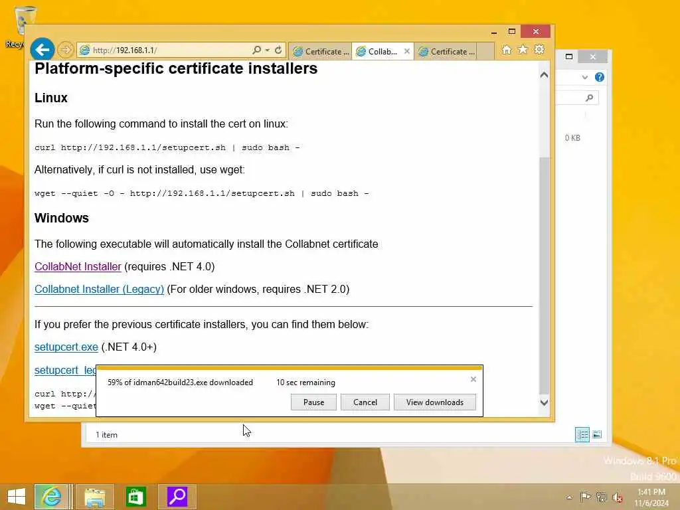
Task: Click the vertical scrollbar thumb
Action: (544, 276)
